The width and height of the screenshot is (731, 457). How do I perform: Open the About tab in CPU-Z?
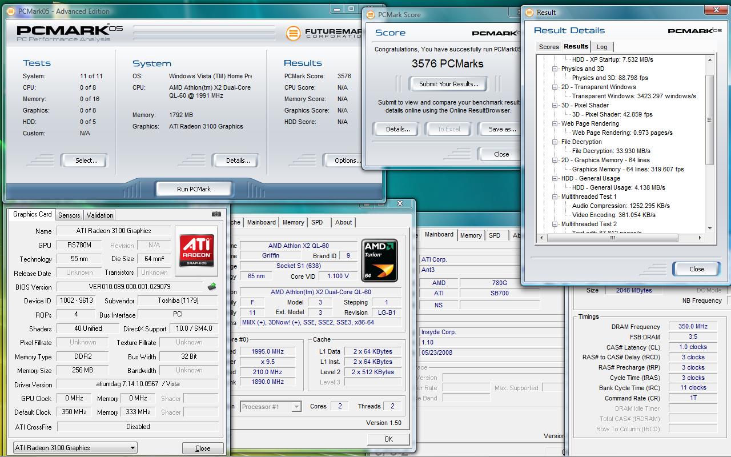(343, 222)
